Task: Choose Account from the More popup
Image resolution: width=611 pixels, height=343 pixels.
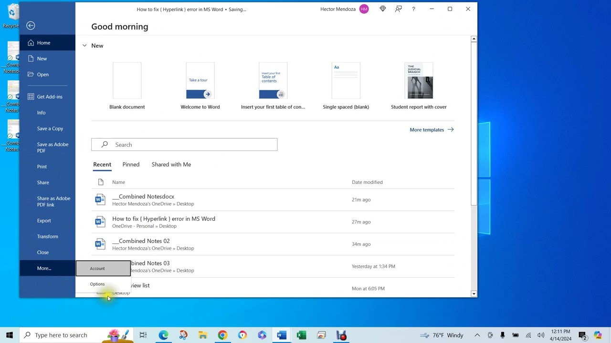Action: (x=103, y=269)
